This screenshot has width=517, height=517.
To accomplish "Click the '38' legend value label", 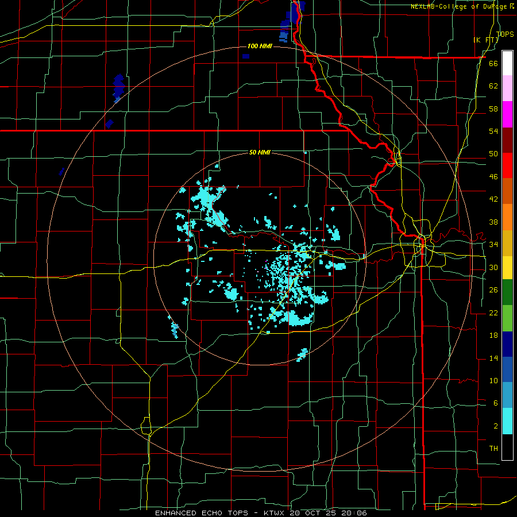I will (x=493, y=222).
